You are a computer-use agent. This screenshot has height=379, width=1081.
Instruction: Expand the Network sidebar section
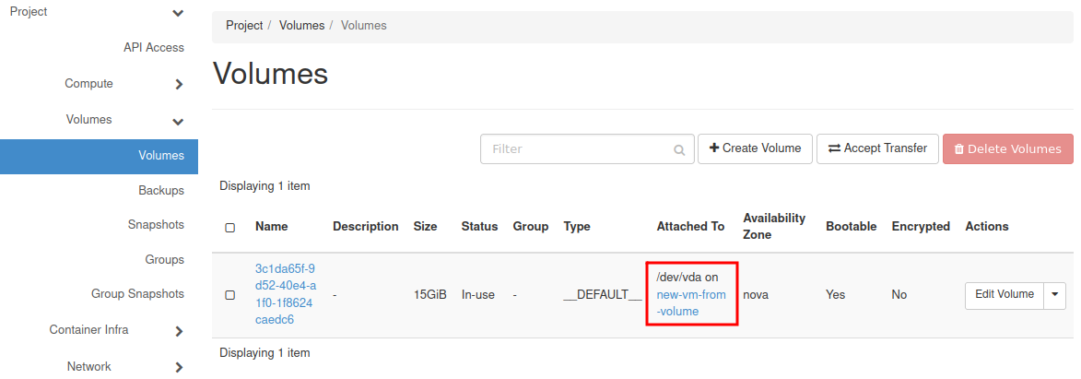pos(178,367)
